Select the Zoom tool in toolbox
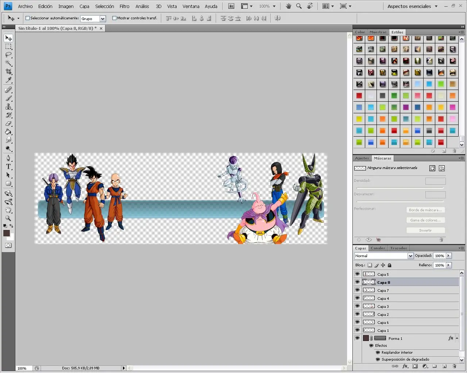The image size is (467, 373). point(8,219)
